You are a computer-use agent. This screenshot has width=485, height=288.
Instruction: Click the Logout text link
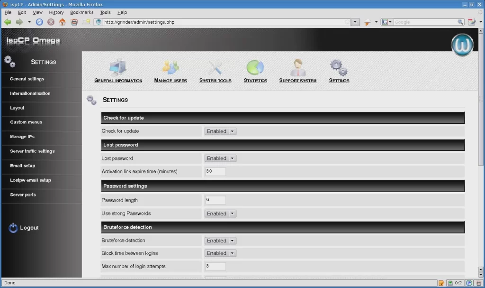point(29,228)
